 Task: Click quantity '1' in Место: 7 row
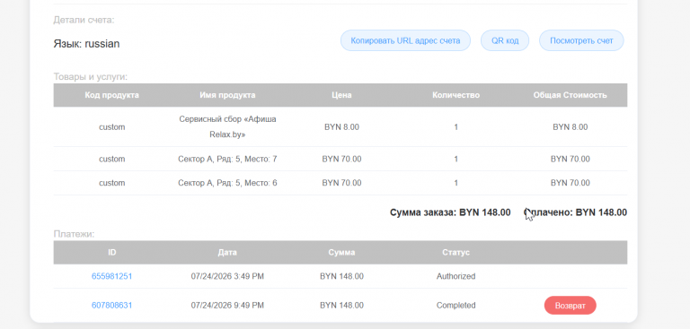pos(456,159)
